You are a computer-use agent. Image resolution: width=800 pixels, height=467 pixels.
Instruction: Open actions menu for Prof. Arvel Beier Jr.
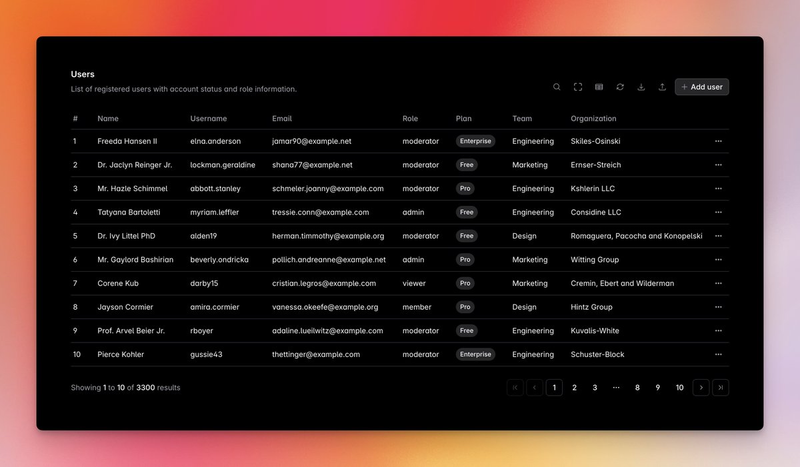pyautogui.click(x=718, y=330)
